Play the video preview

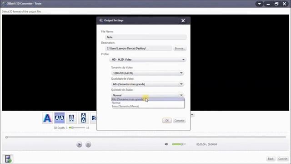click(x=79, y=144)
